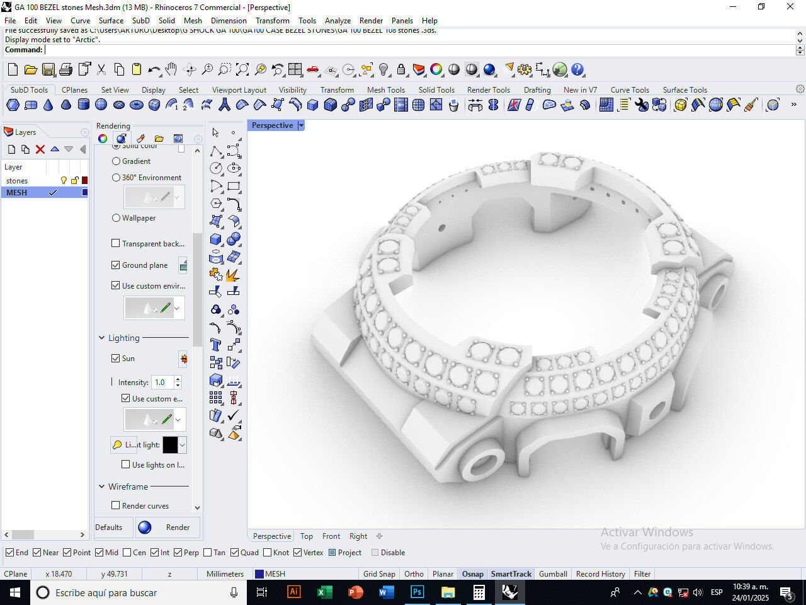Open Options with the gear icon
This screenshot has height=605, width=806.
click(525, 69)
